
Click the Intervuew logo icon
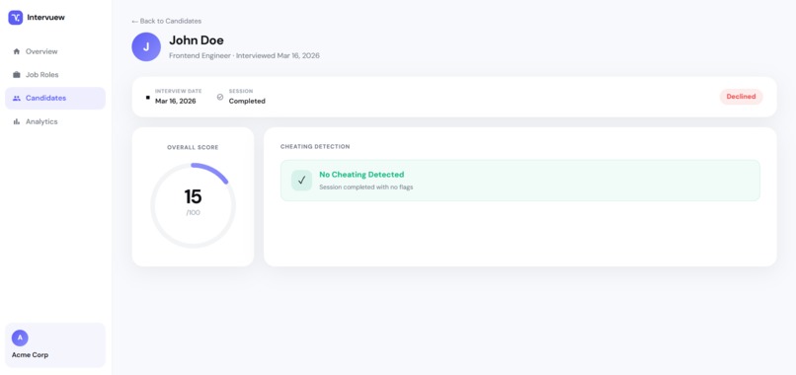point(16,18)
